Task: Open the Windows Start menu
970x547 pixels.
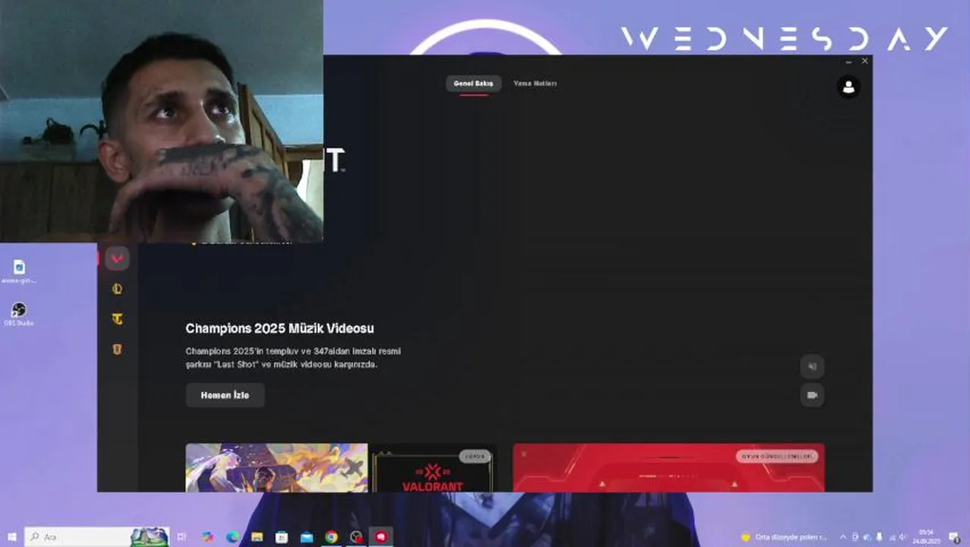Action: [x=11, y=537]
